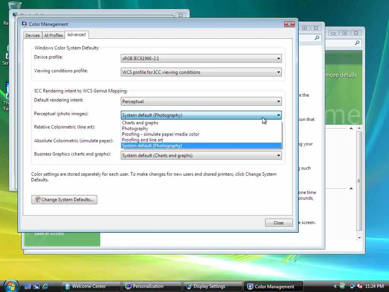The width and height of the screenshot is (389, 292).
Task: Click Switch between windows icon
Action: 36,287
